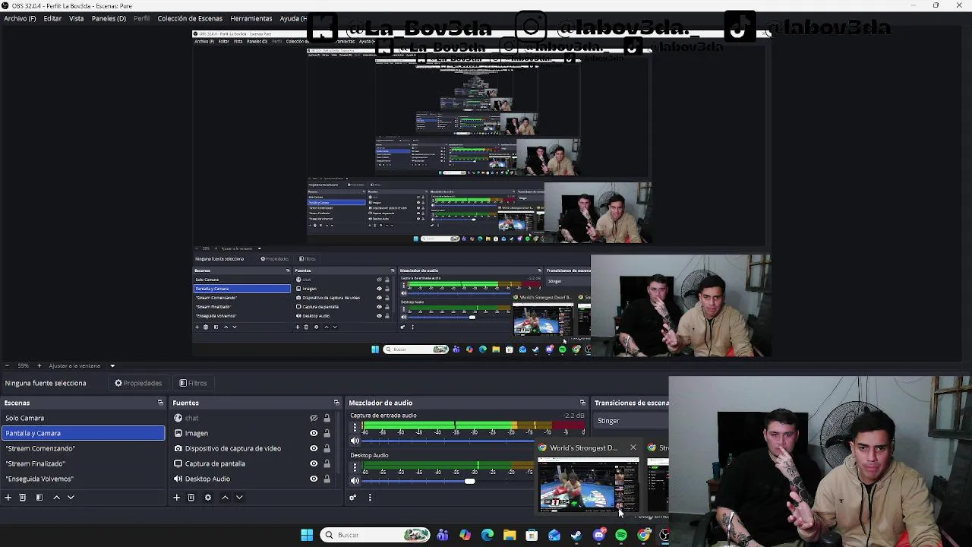Open Microsoft Teams from the taskbar
The image size is (972, 547).
(443, 535)
